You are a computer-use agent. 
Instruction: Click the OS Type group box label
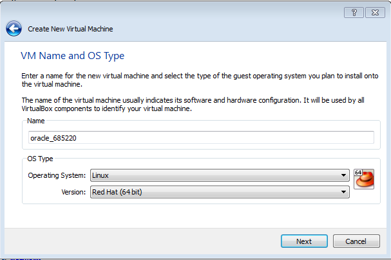pos(40,159)
